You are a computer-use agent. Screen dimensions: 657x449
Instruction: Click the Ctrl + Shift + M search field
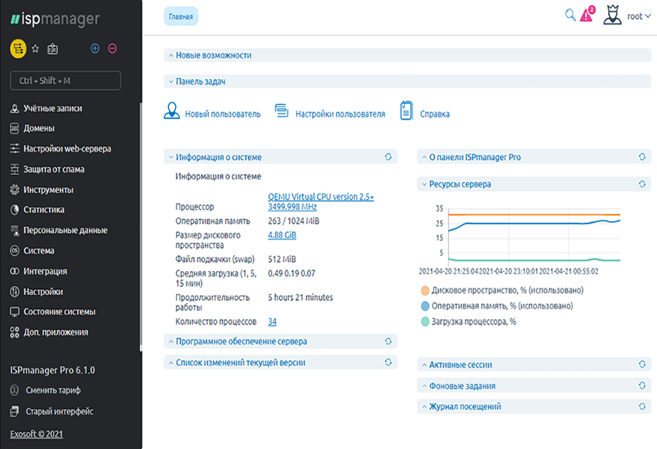(x=65, y=80)
